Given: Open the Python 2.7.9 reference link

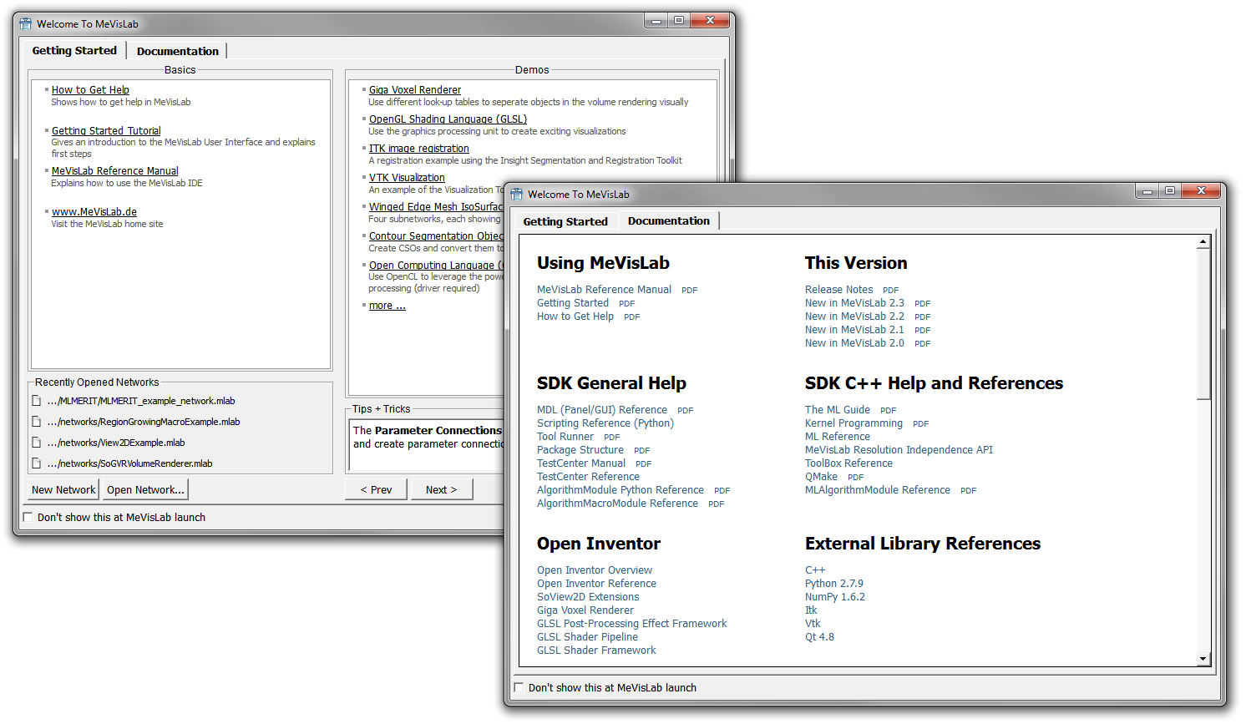Looking at the screenshot, I should (833, 584).
